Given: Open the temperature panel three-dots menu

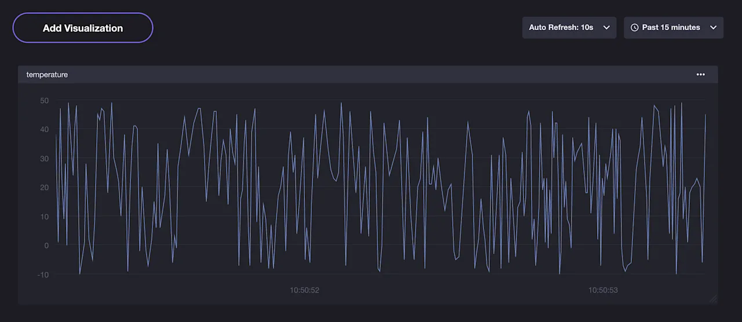Looking at the screenshot, I should [x=701, y=74].
